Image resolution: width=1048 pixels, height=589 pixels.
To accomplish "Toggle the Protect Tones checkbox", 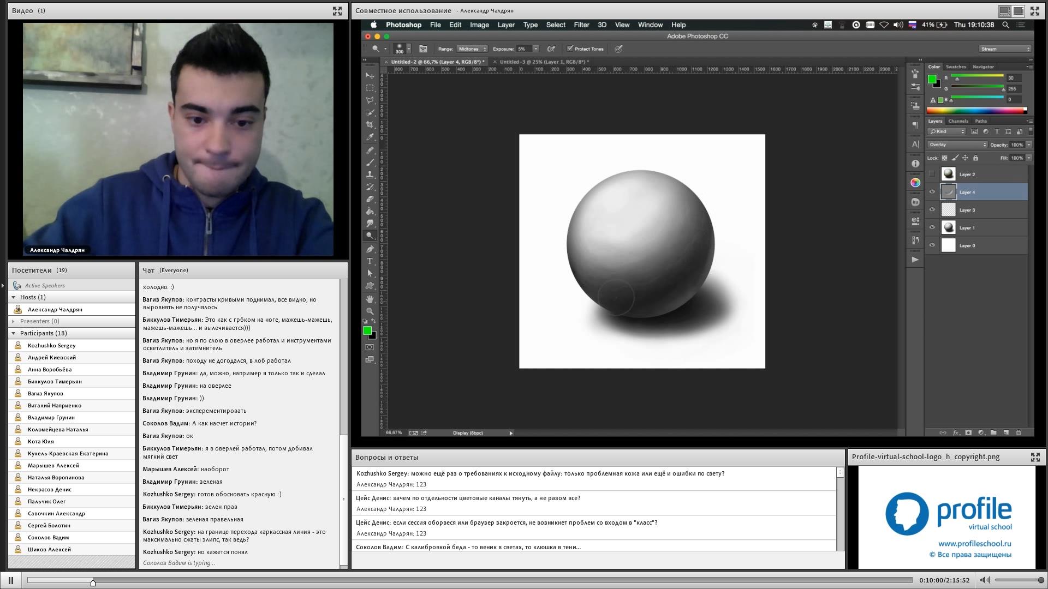I will [570, 49].
